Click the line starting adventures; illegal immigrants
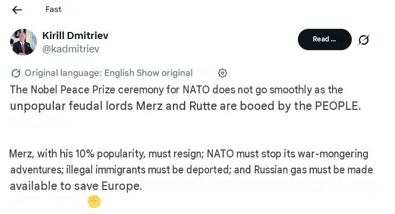The height and width of the screenshot is (214, 395). click(192, 170)
